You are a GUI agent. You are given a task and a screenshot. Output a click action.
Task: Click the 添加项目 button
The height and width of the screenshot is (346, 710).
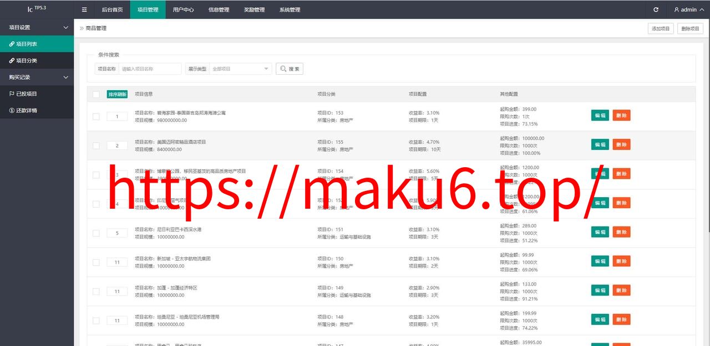click(661, 28)
